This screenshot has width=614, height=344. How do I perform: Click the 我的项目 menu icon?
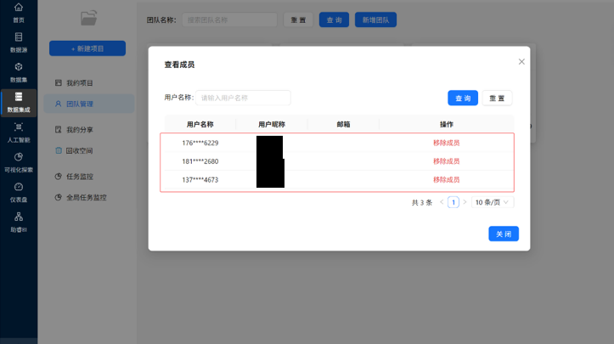point(59,82)
